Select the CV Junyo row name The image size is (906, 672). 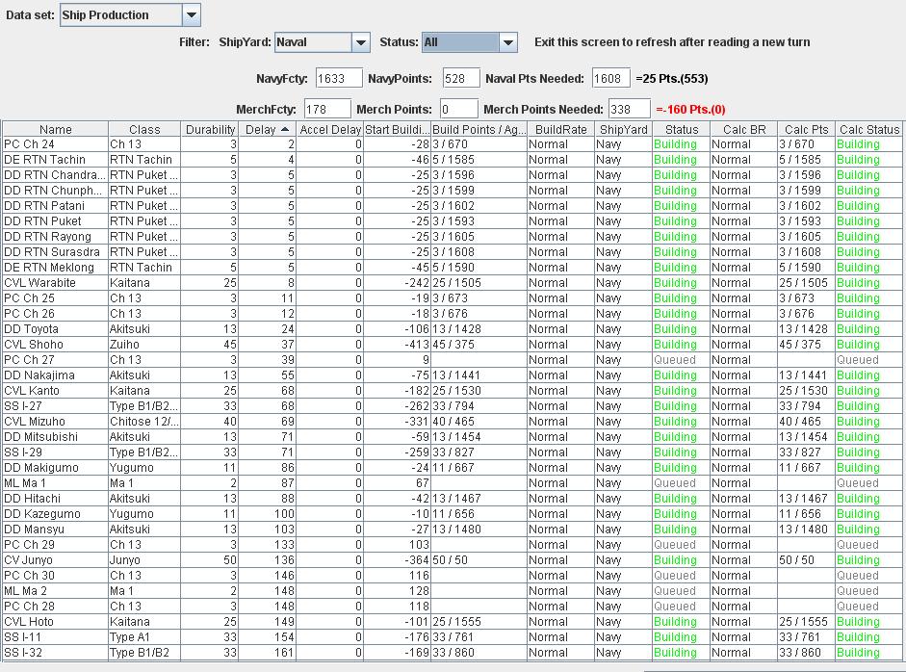pyautogui.click(x=28, y=560)
